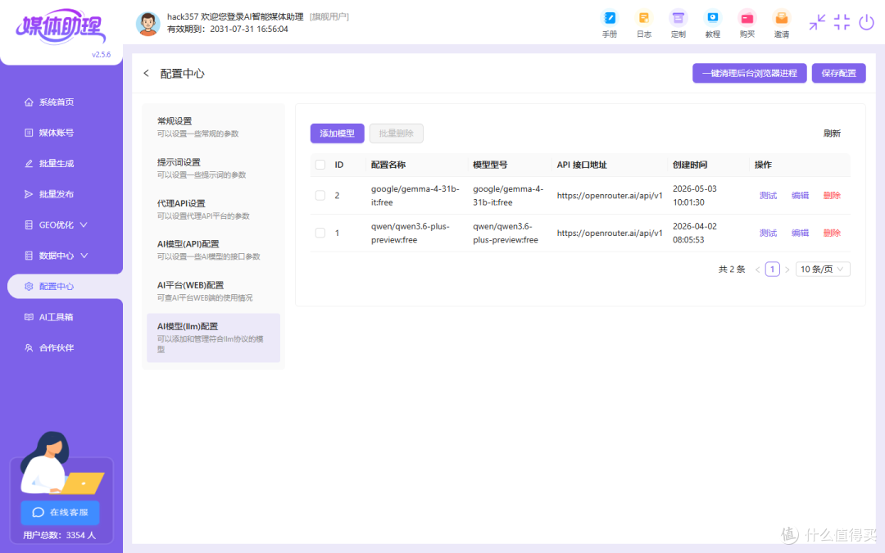Viewport: 885px width, 553px height.
Task: Click the disabled 批量删除 button
Action: pos(397,134)
